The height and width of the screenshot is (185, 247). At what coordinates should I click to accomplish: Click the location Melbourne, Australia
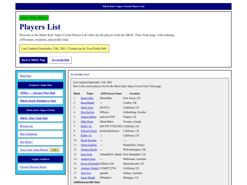point(134,159)
